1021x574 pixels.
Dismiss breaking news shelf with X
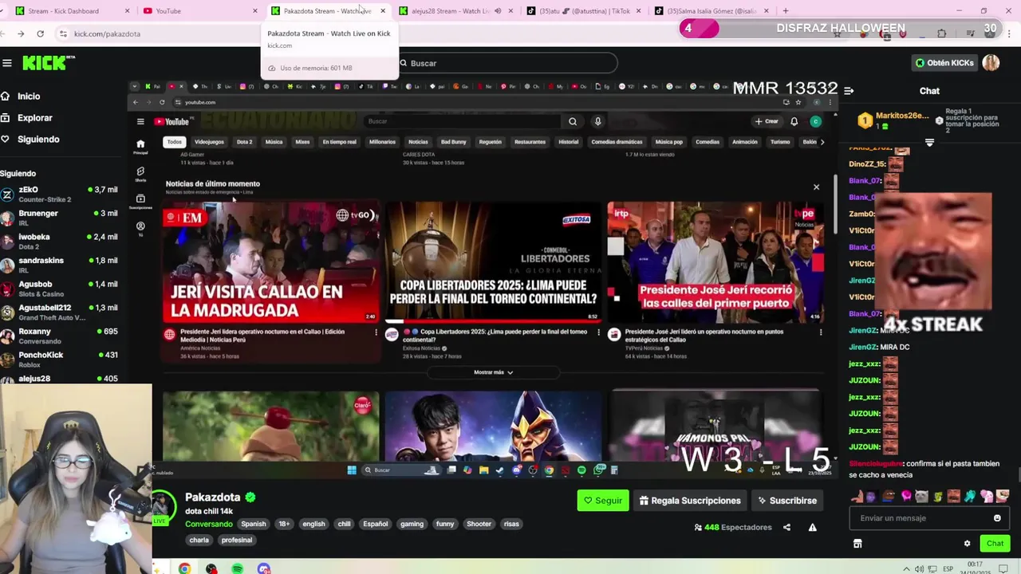coord(816,187)
